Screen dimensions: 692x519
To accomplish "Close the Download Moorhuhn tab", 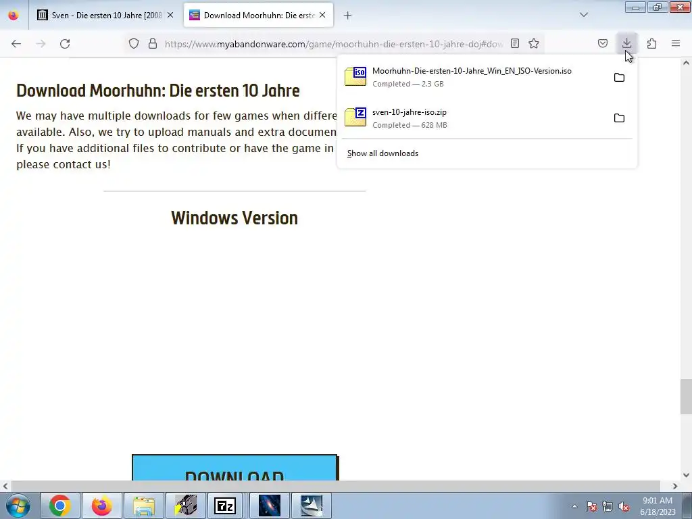I will pos(322,15).
